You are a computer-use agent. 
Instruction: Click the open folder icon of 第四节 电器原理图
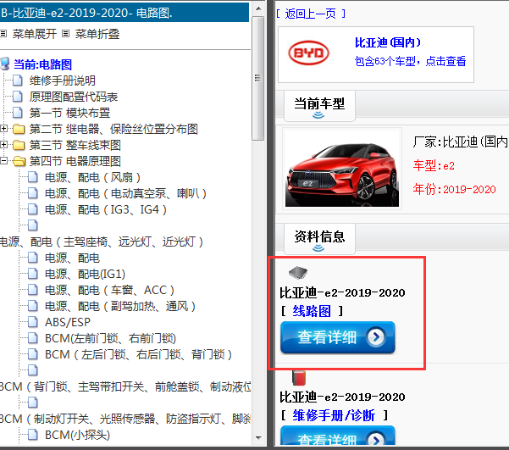pyautogui.click(x=19, y=161)
